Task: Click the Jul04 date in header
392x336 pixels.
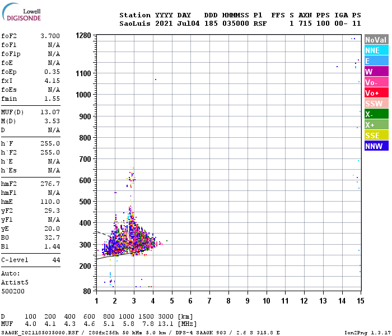Action: (188, 24)
